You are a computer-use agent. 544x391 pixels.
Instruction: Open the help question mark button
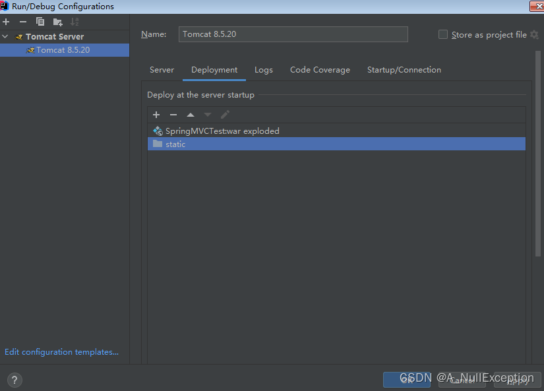pyautogui.click(x=15, y=380)
